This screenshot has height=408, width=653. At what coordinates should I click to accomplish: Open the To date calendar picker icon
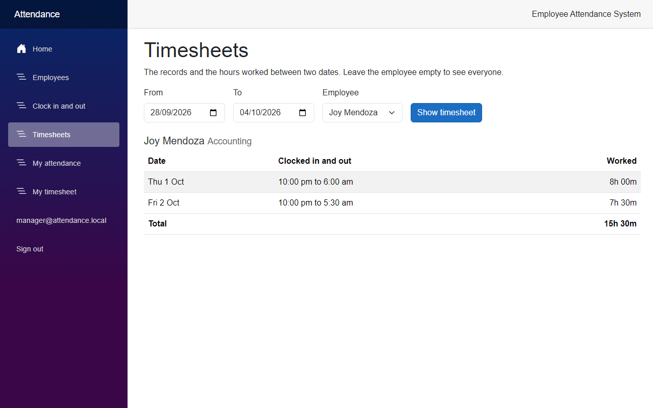(303, 113)
